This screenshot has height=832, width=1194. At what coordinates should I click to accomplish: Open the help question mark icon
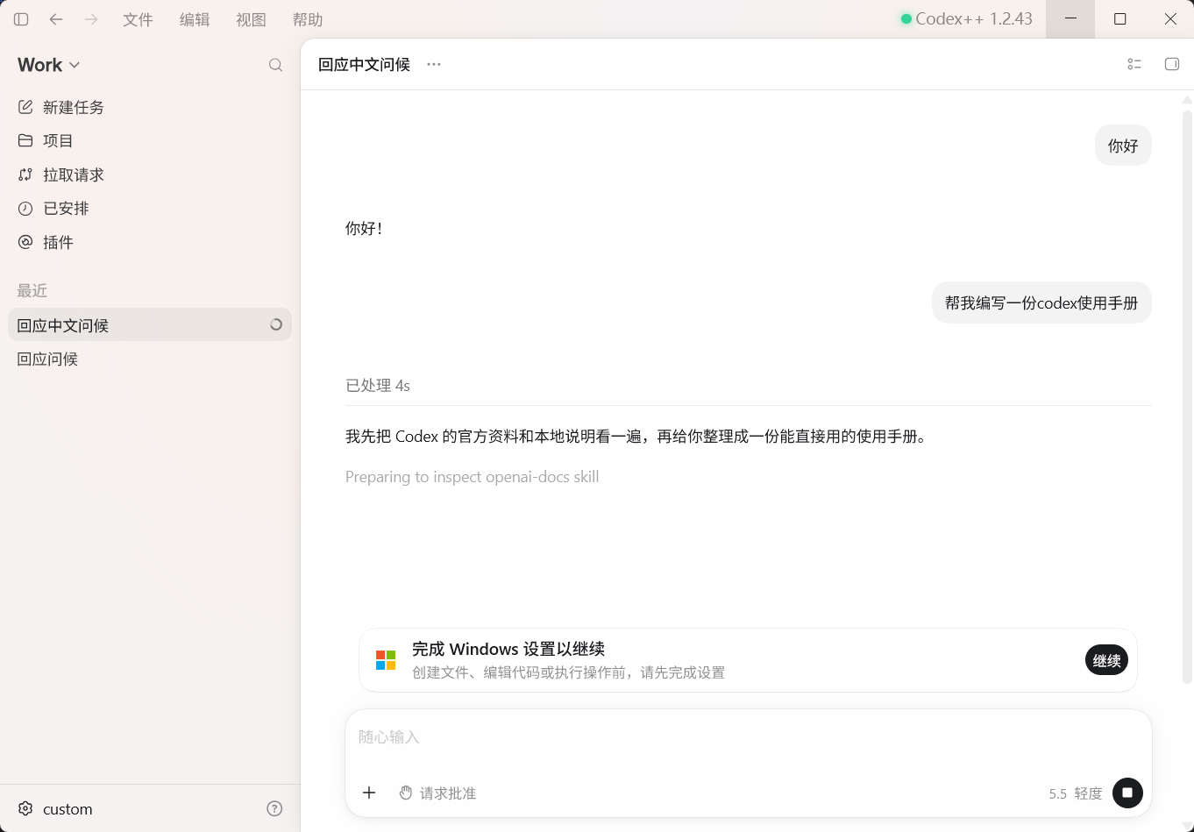[x=274, y=808]
